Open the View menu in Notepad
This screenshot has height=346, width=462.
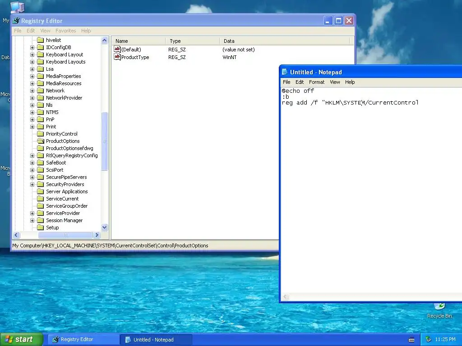[335, 82]
